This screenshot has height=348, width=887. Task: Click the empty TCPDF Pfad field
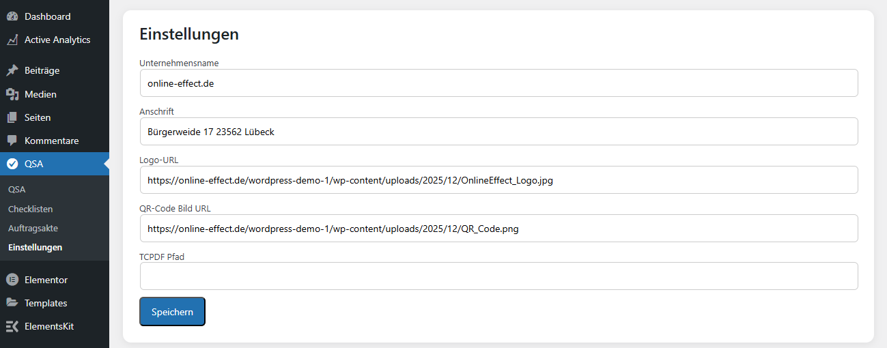(498, 276)
